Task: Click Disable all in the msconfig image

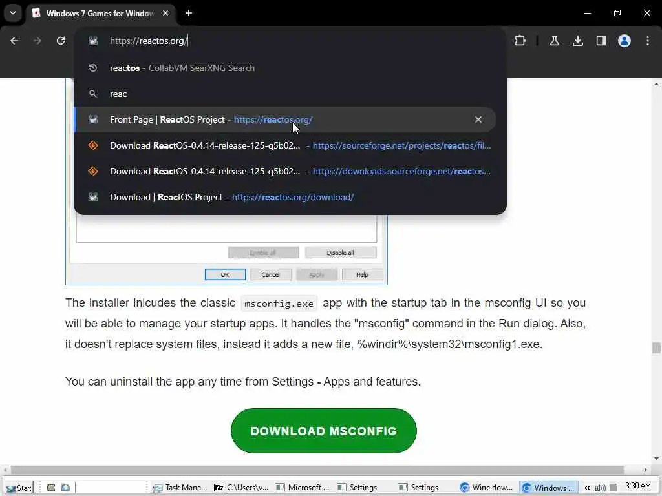Action: (341, 253)
